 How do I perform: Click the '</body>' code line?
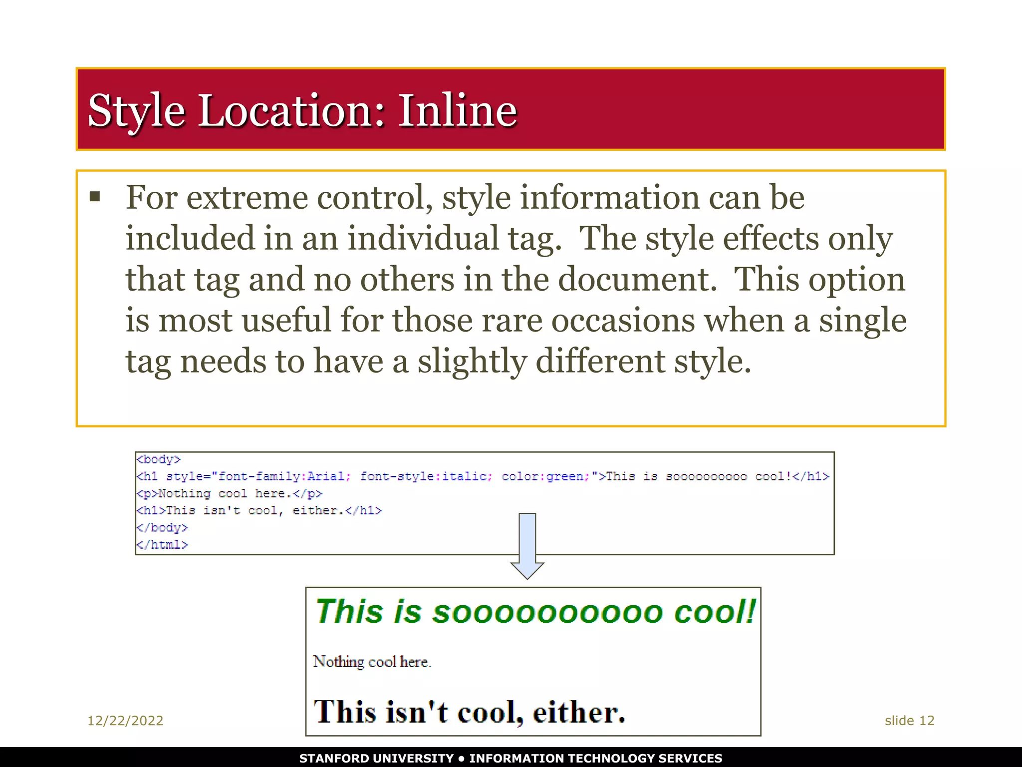tap(162, 527)
